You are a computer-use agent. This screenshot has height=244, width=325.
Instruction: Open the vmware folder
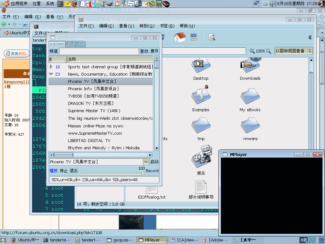[x=250, y=129]
